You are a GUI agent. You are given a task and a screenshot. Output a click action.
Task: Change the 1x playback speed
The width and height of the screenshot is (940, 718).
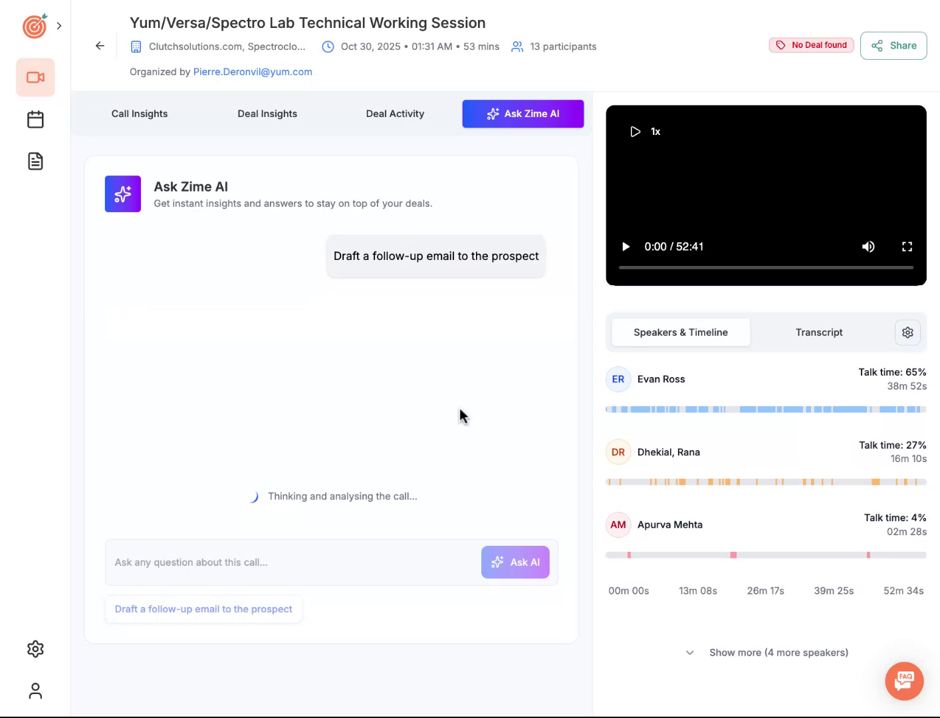655,132
